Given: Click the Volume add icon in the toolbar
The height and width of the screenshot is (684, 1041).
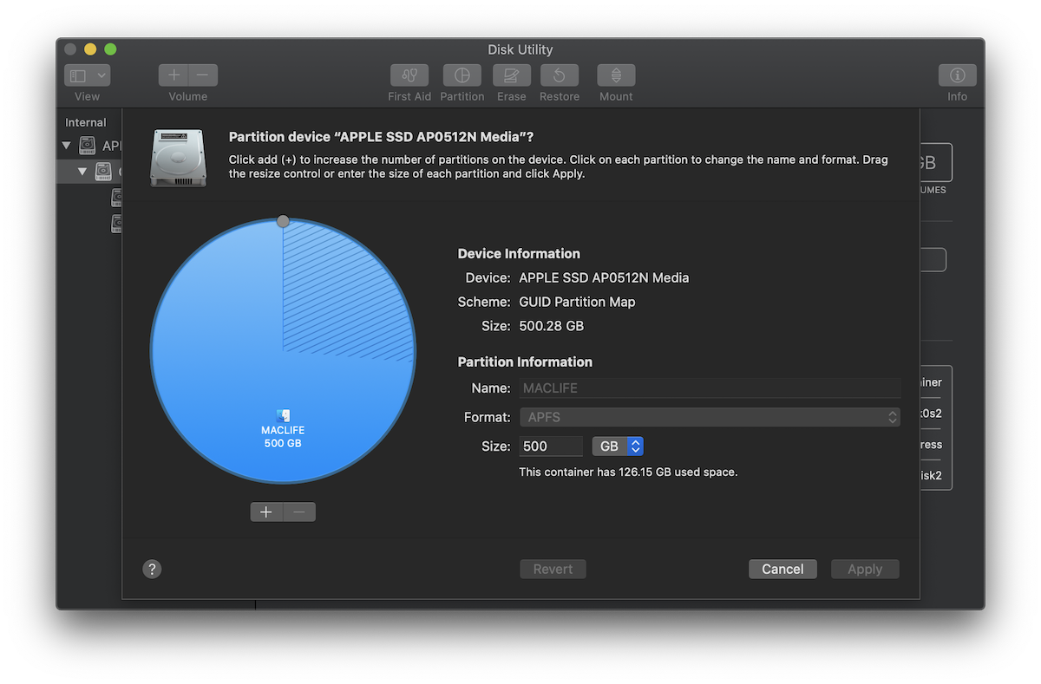Looking at the screenshot, I should [173, 75].
